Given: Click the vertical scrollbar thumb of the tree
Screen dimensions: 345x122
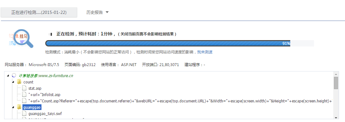Looking at the screenshot, I should point(336,83).
